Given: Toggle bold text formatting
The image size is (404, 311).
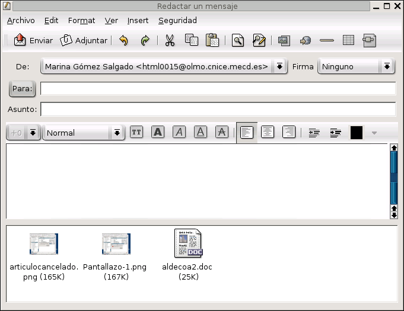Looking at the screenshot, I should 158,133.
